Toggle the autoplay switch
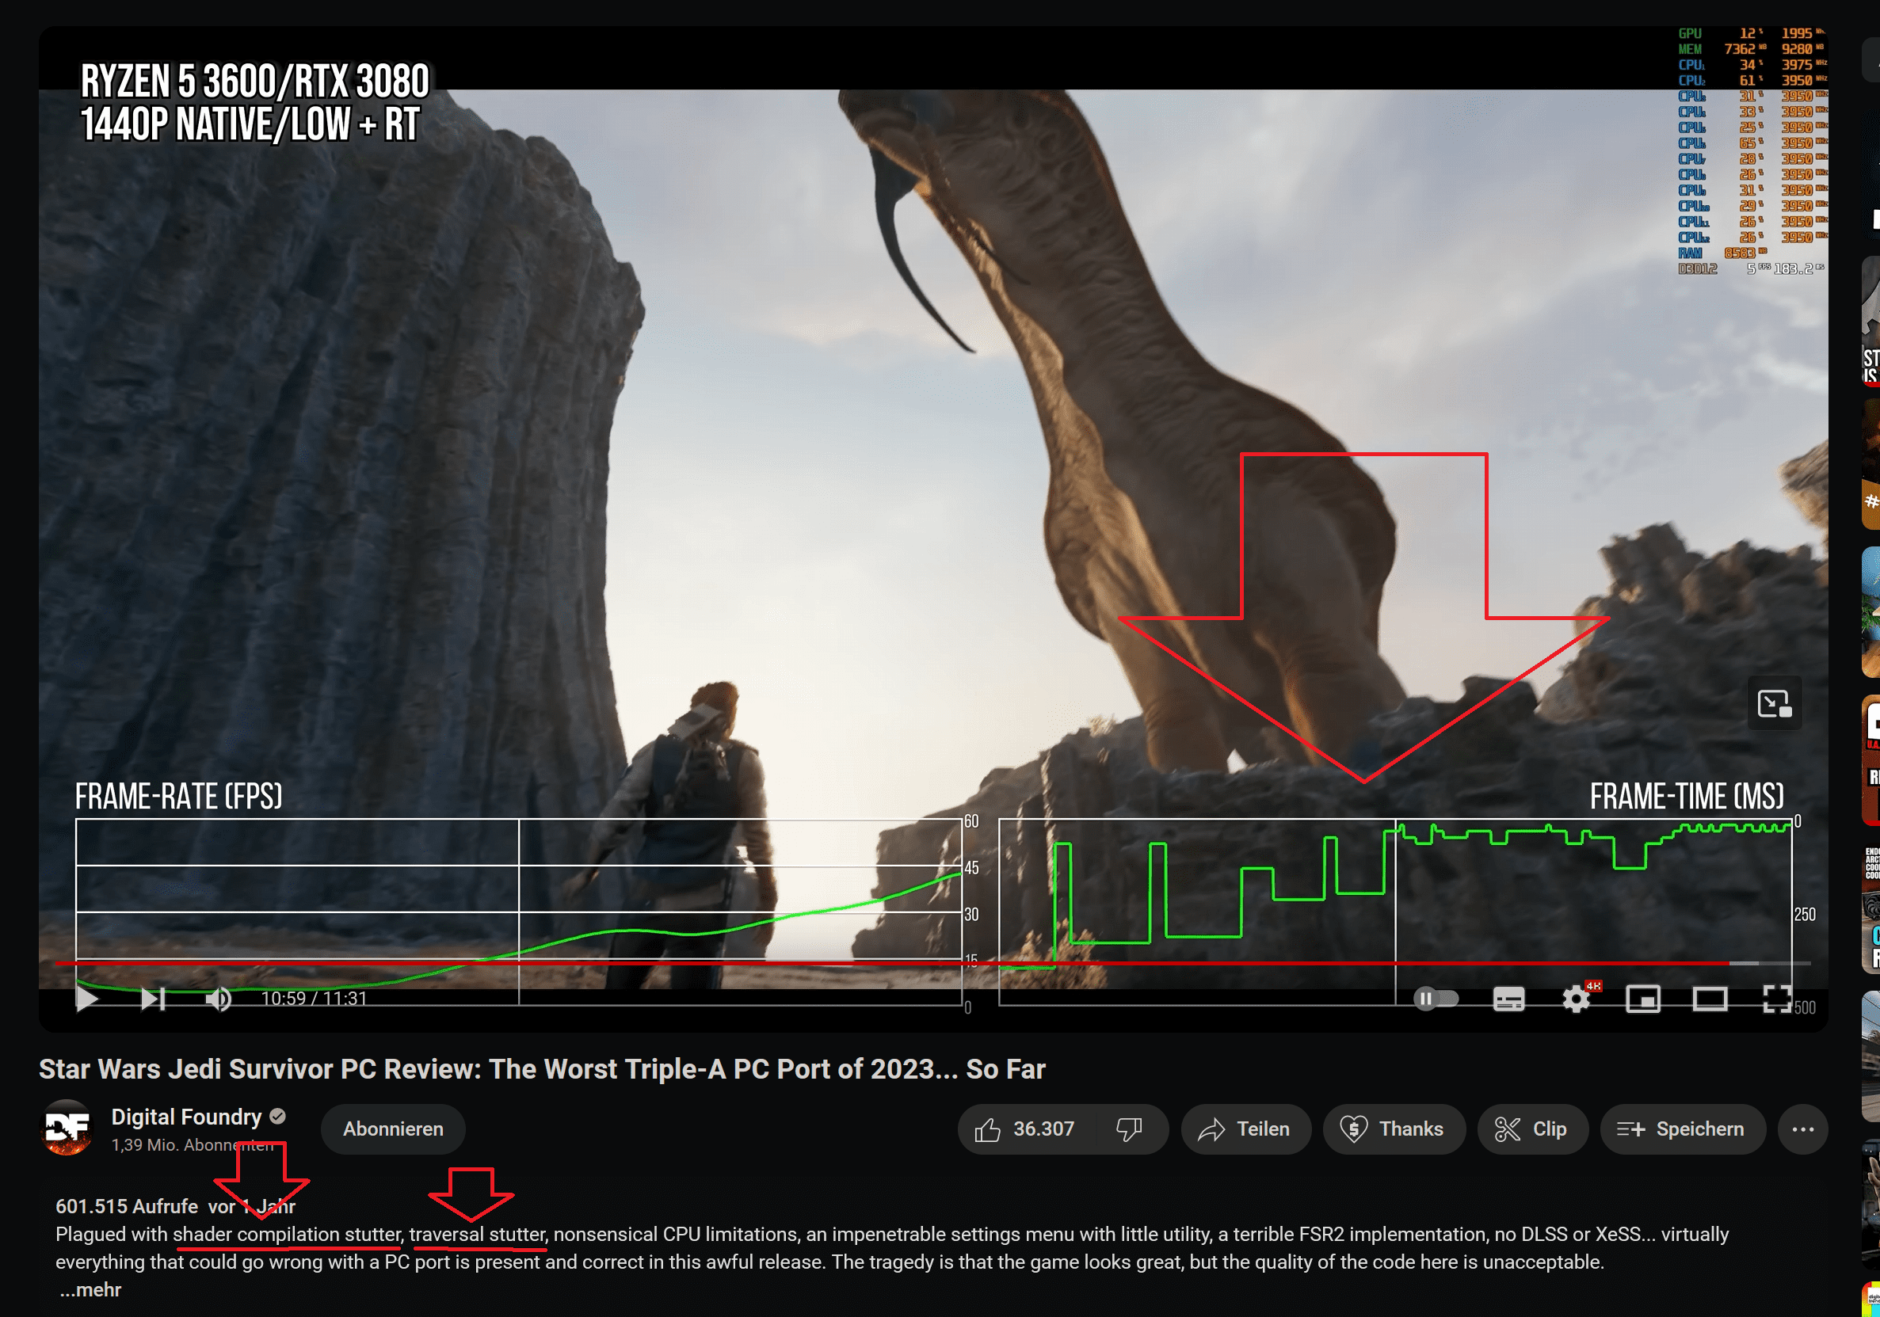 click(1437, 999)
